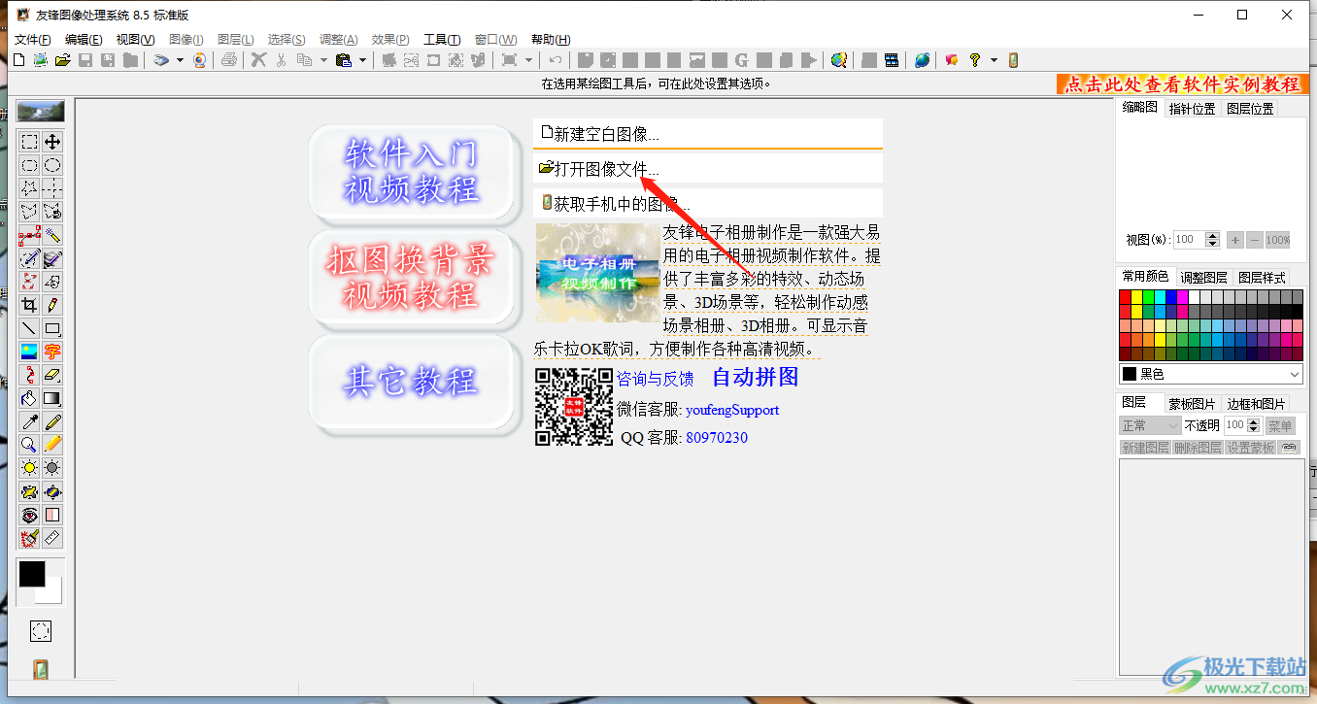Click the 自动拼图 link
This screenshot has width=1317, height=704.
tap(755, 377)
